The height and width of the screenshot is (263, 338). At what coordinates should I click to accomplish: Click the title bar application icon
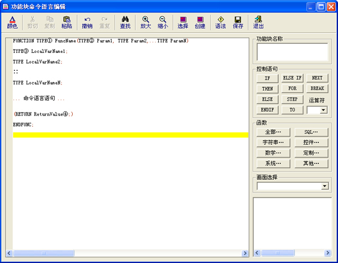pos(6,7)
